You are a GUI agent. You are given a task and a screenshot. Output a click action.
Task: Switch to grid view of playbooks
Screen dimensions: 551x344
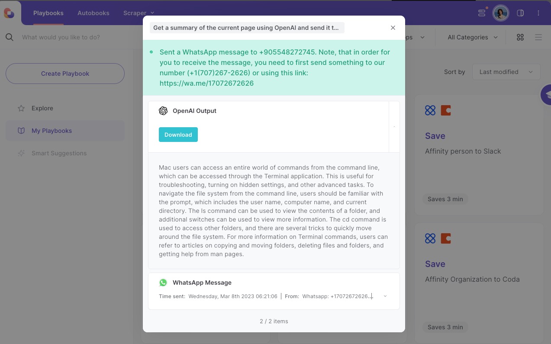coord(520,37)
